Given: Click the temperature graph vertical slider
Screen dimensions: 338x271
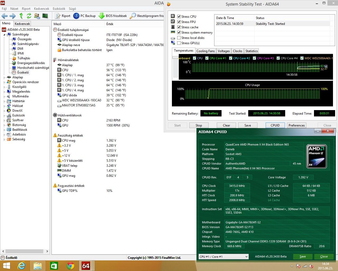Looking at the screenshot, I should pos(175,57).
